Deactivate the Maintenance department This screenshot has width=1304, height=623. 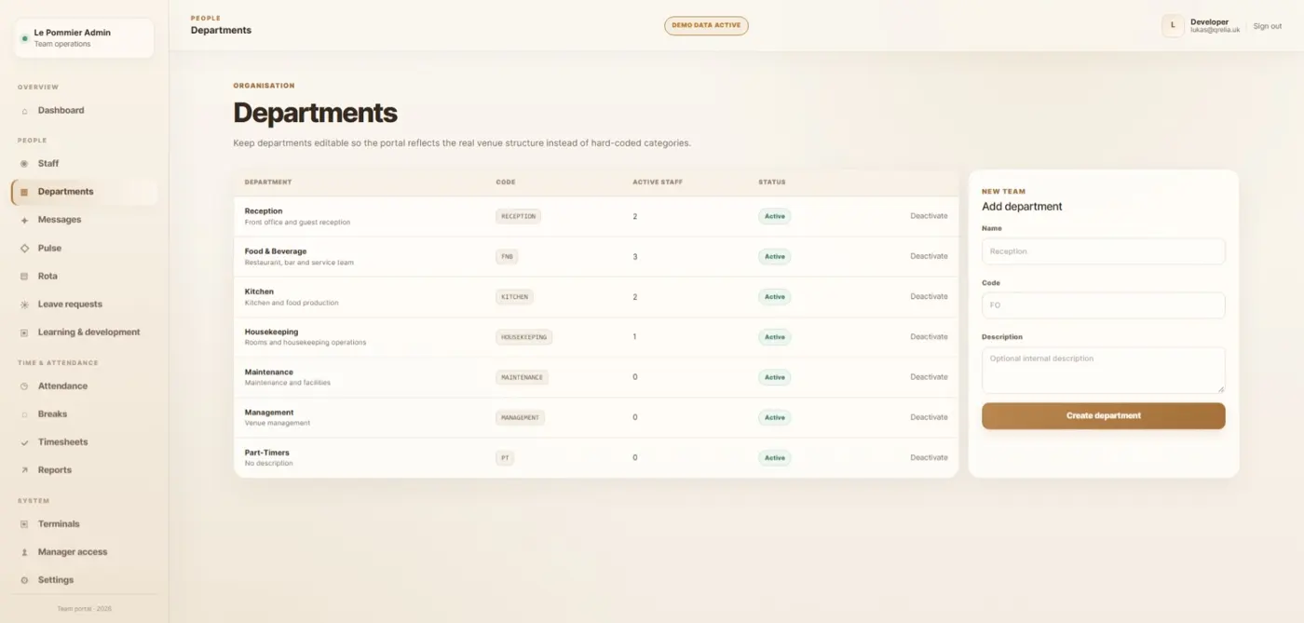coord(929,377)
